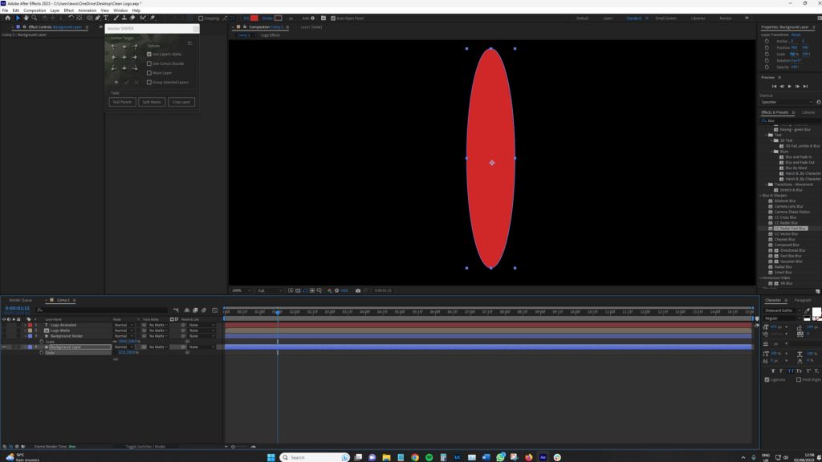Click the Split Masks button
The height and width of the screenshot is (462, 822).
pyautogui.click(x=152, y=102)
